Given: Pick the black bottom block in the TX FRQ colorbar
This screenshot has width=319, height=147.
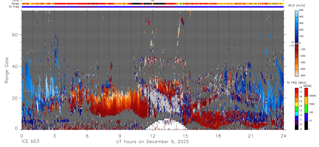Looking at the screenshot, I should coord(297,127).
